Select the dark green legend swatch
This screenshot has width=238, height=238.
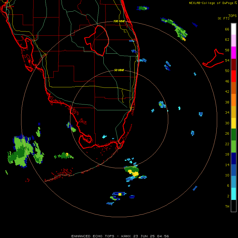pyautogui.click(x=234, y=135)
